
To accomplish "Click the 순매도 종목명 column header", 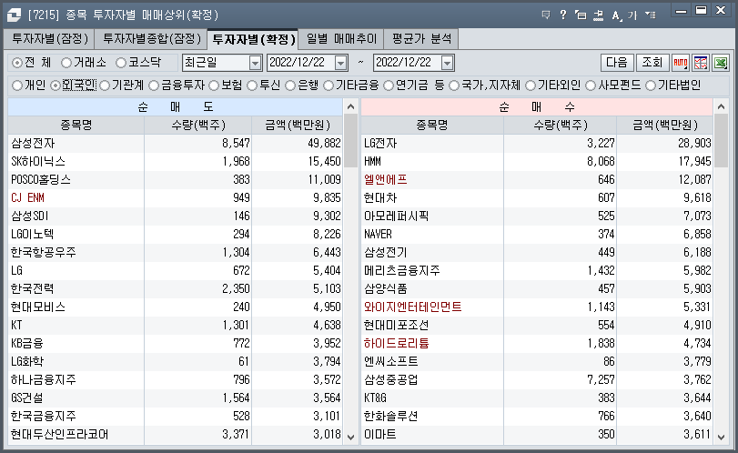I will point(76,126).
